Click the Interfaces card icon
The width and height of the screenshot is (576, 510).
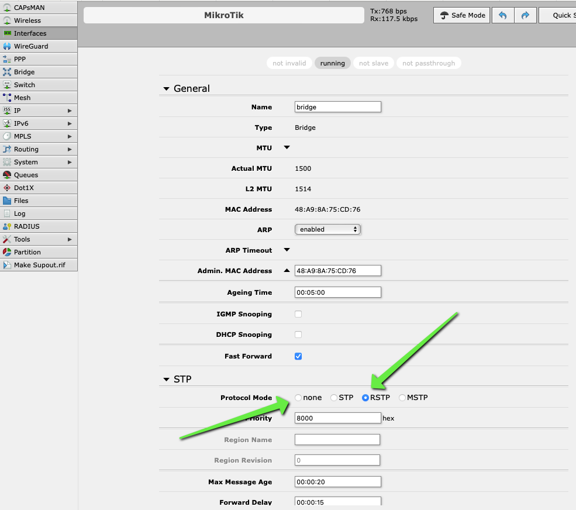tap(7, 33)
